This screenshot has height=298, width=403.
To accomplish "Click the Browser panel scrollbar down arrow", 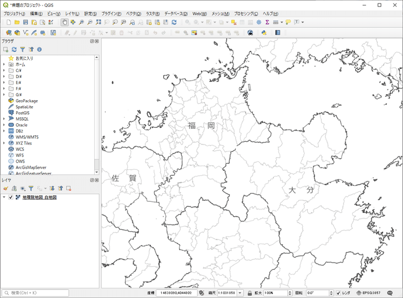I will point(97,172).
